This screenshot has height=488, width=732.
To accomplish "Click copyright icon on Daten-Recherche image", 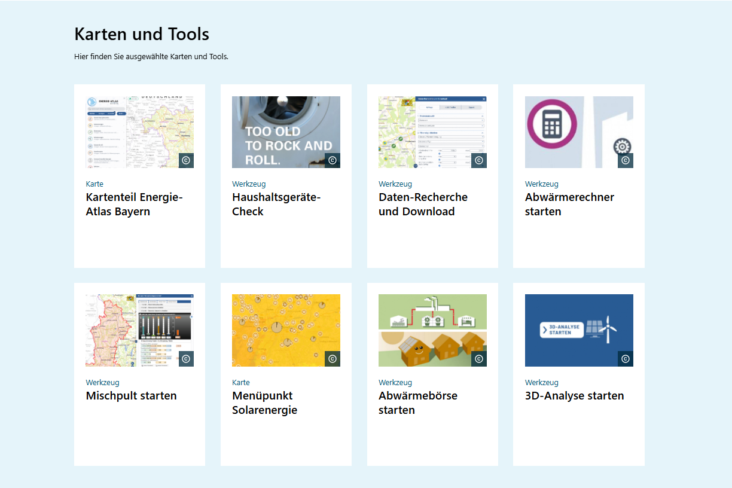I will click(x=479, y=160).
